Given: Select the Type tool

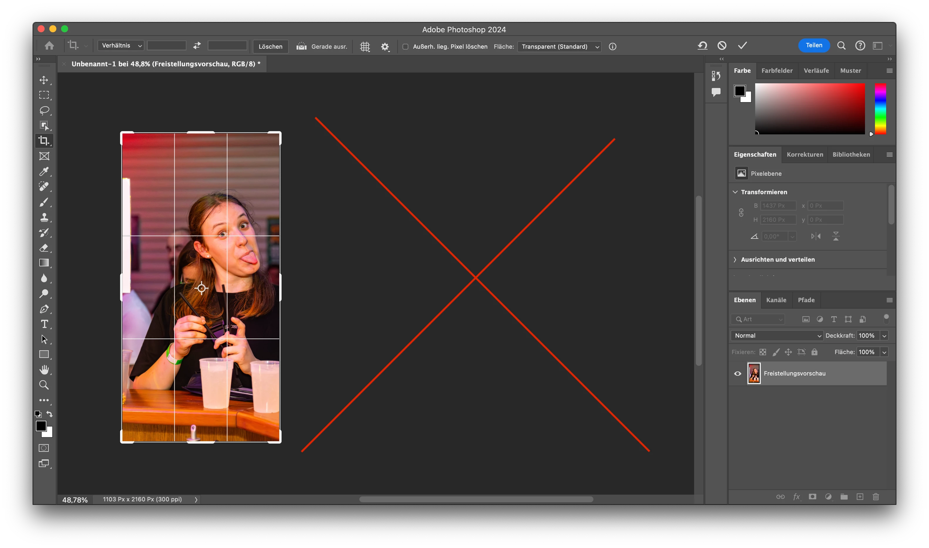Looking at the screenshot, I should [44, 324].
